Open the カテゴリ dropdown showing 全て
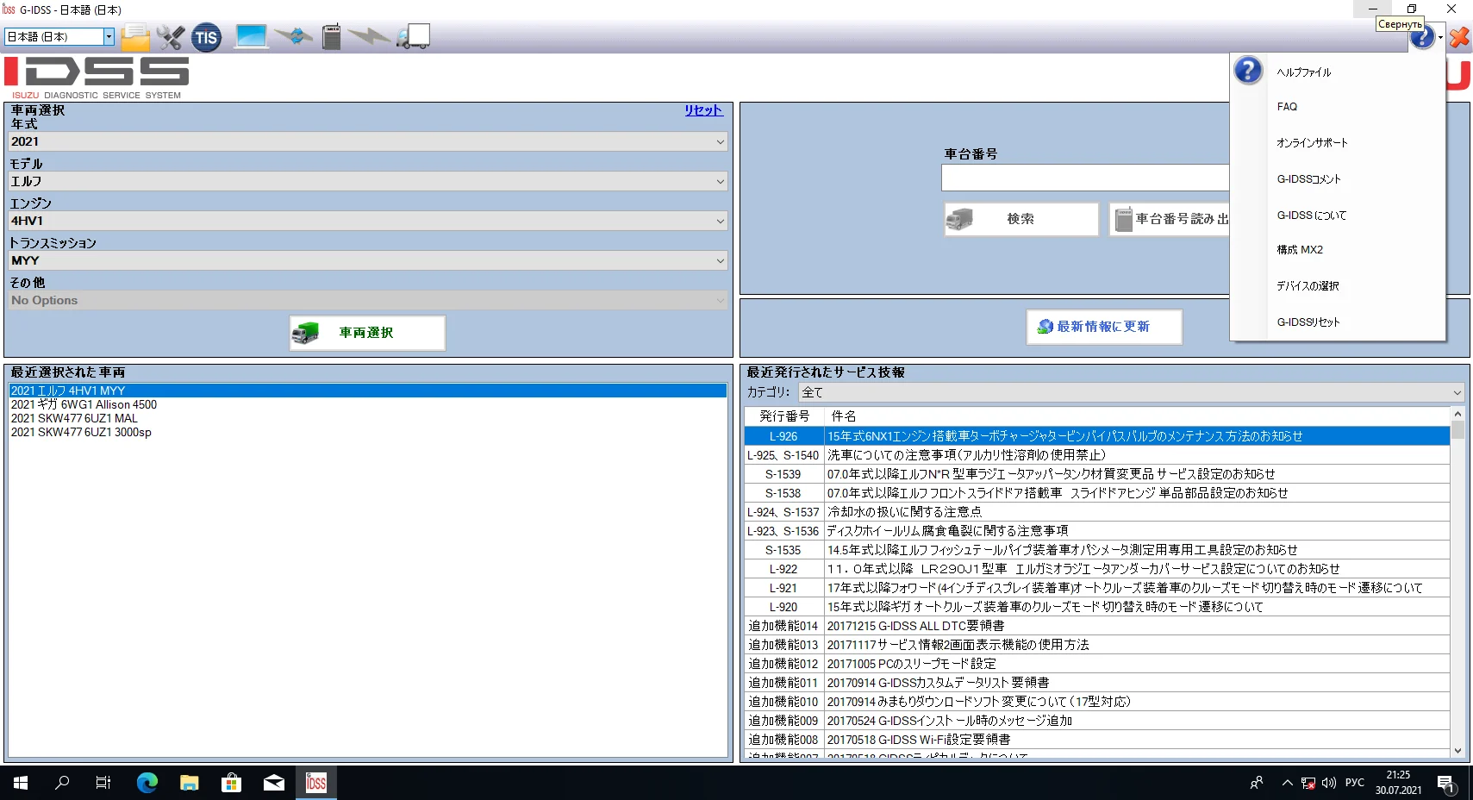 (x=1132, y=392)
